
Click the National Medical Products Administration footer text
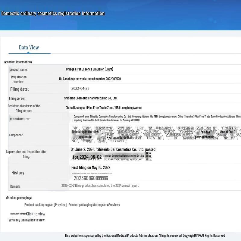coord(145,236)
